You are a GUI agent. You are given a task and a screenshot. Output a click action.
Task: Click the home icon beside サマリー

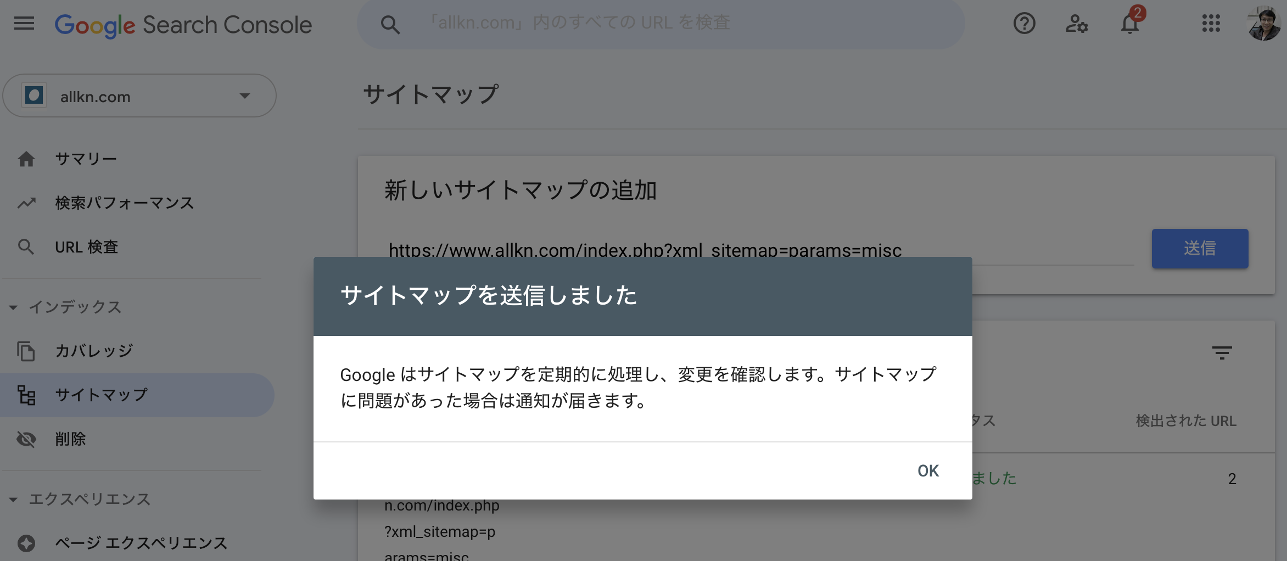[26, 159]
